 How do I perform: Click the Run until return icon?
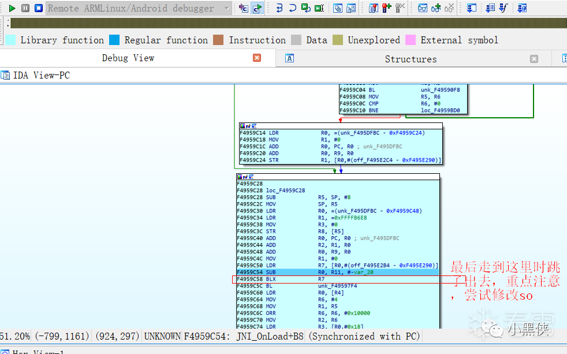coord(306,8)
